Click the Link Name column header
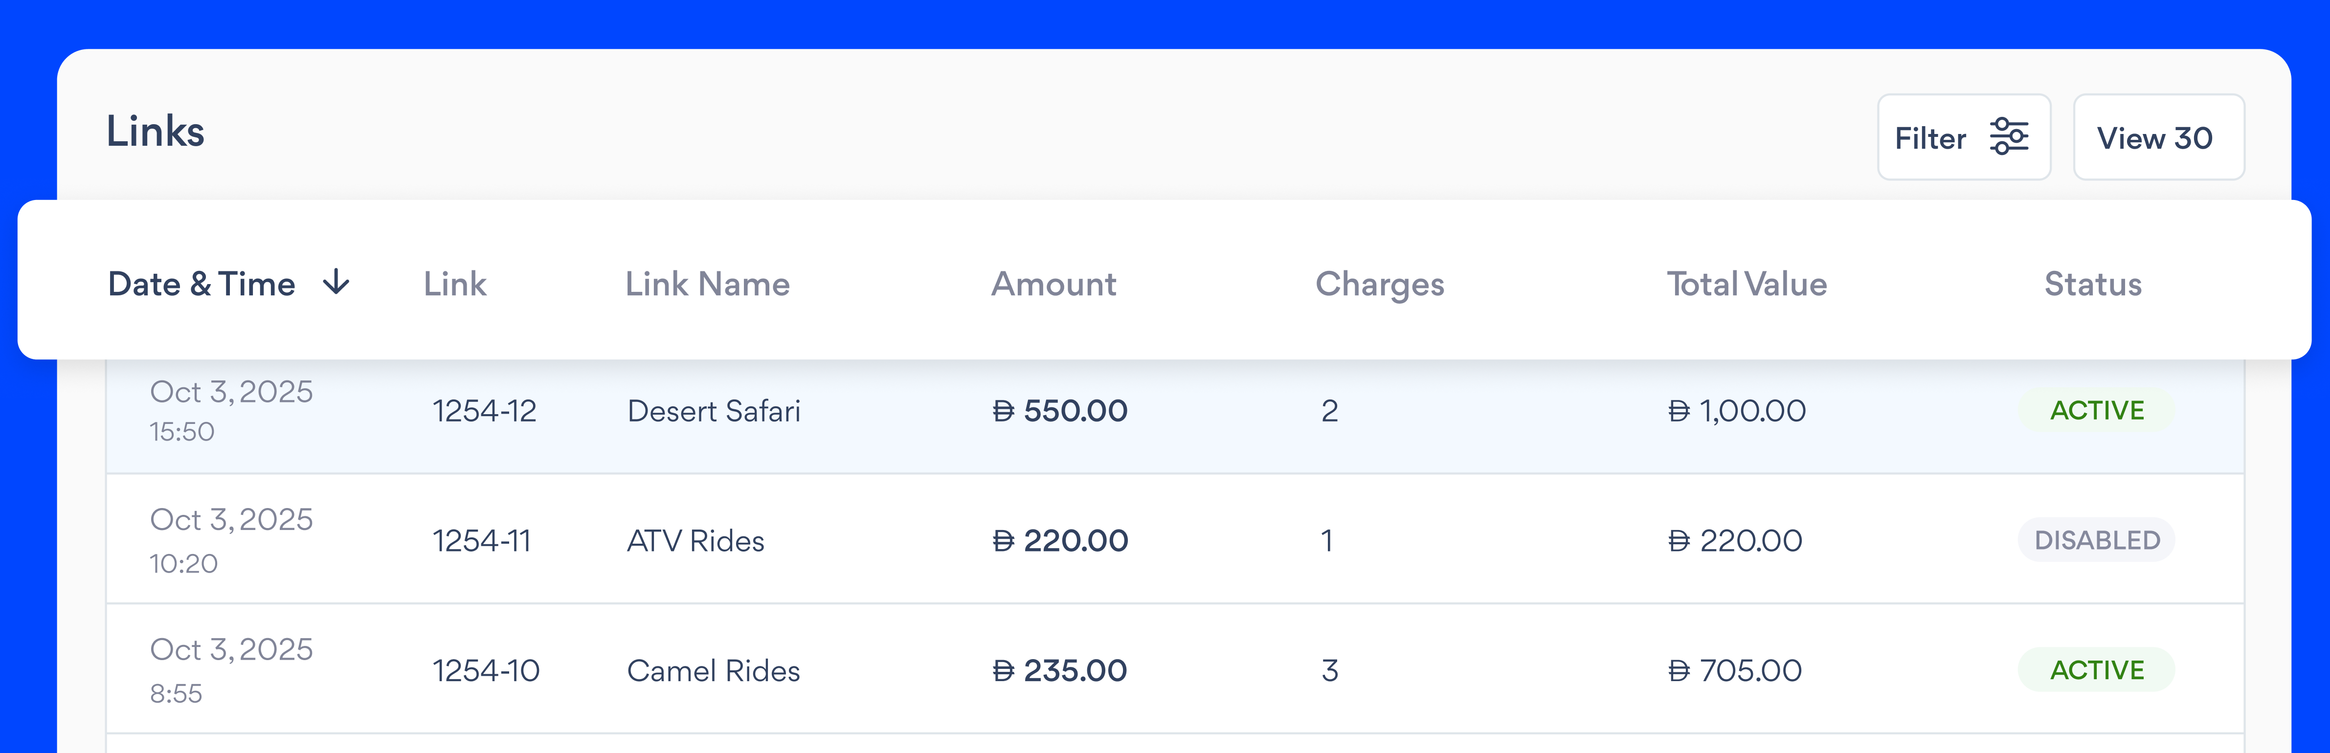The height and width of the screenshot is (753, 2330). point(707,284)
